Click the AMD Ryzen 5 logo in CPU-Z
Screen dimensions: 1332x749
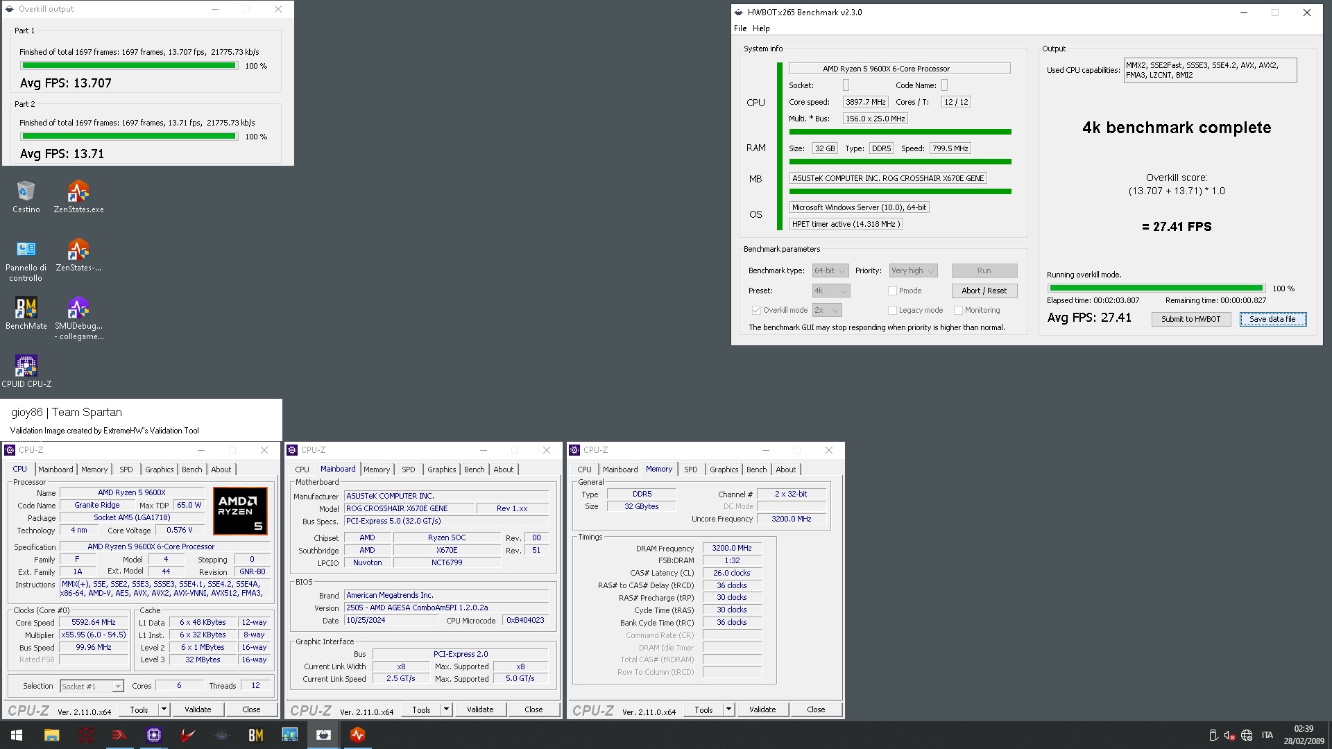240,512
